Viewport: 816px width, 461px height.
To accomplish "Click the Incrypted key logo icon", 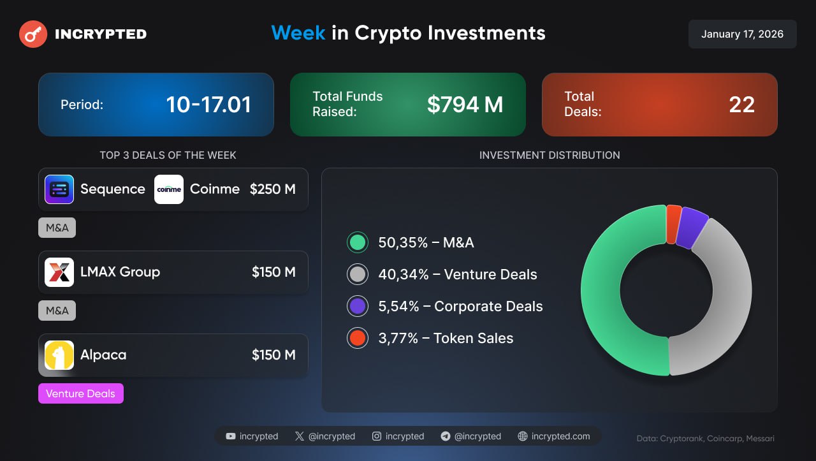I will click(x=33, y=34).
